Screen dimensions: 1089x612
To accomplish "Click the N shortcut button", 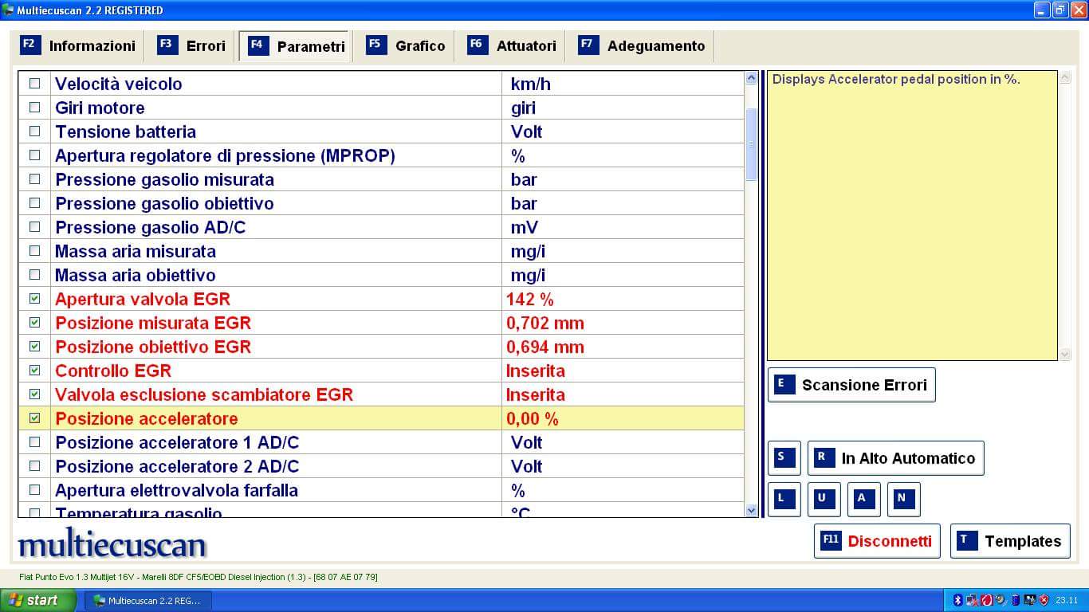I will tap(903, 499).
